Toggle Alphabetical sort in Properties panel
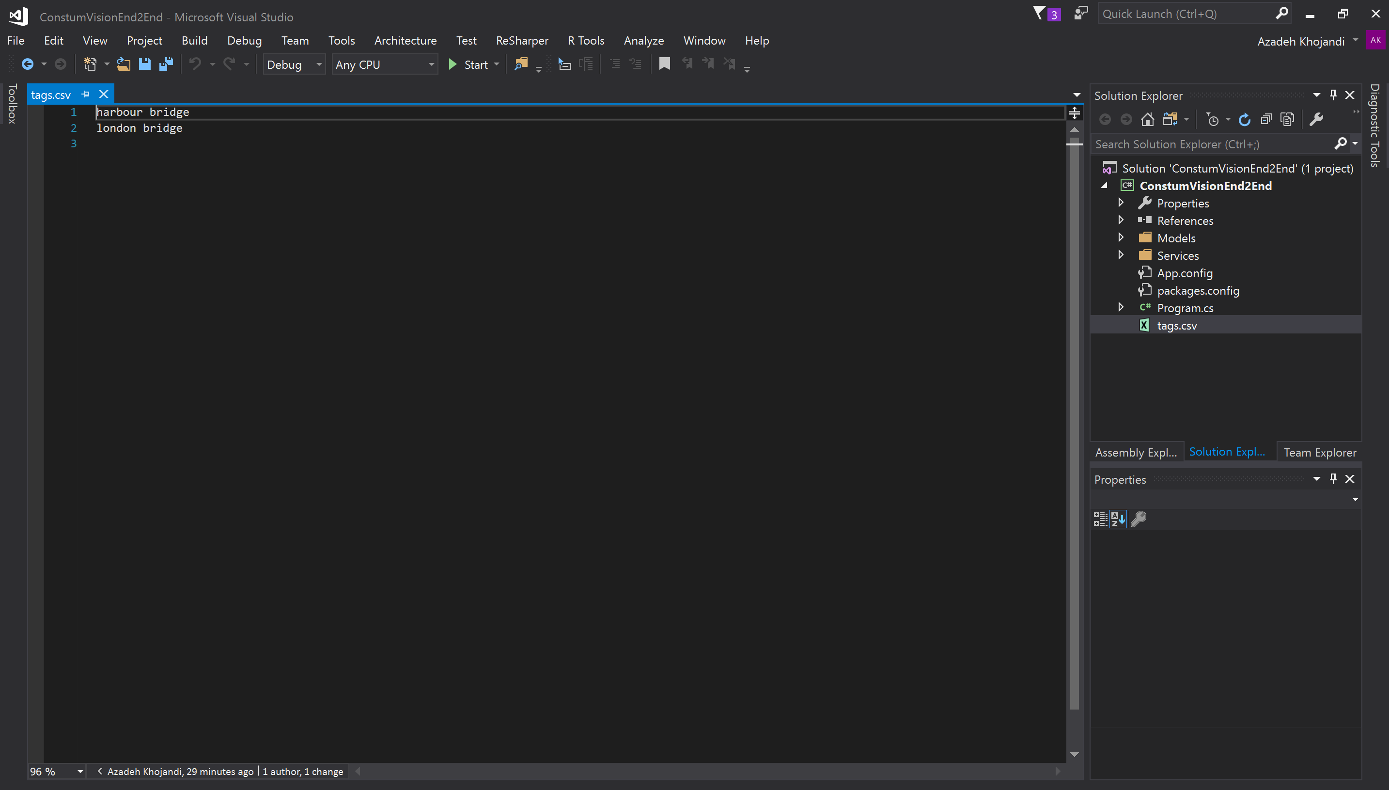The image size is (1389, 790). [1118, 519]
